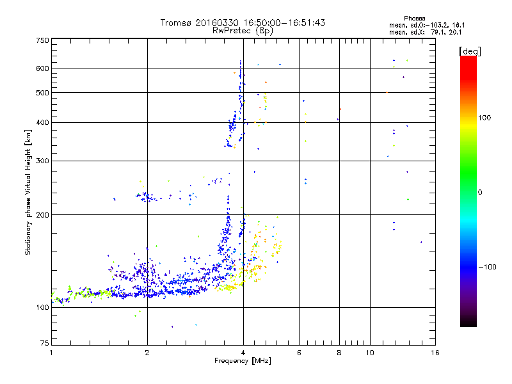
Task: Click the y-axis tick label '100'
Action: pyautogui.click(x=42, y=307)
